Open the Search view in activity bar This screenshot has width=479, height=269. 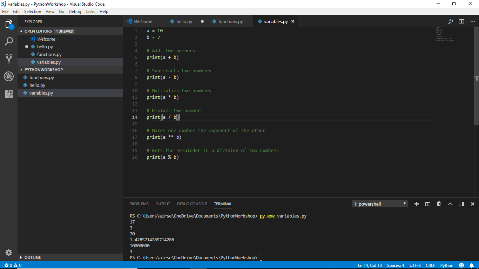pos(9,41)
